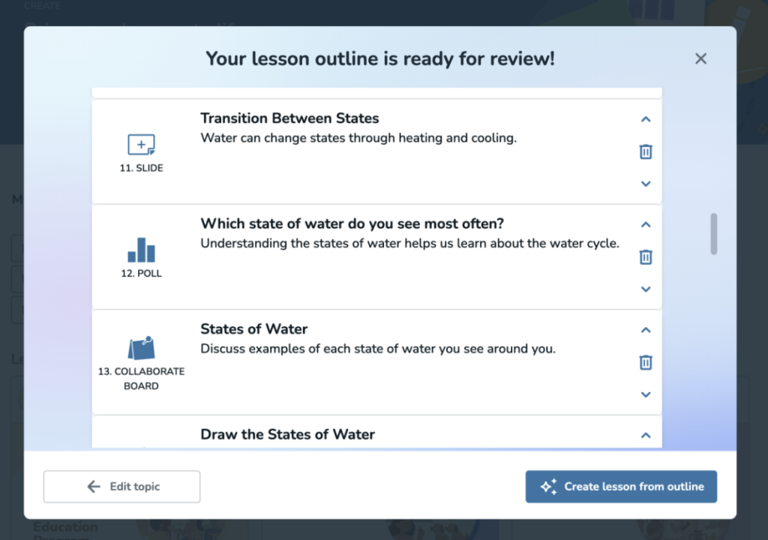Click the Draw the States of Water title

point(287,434)
